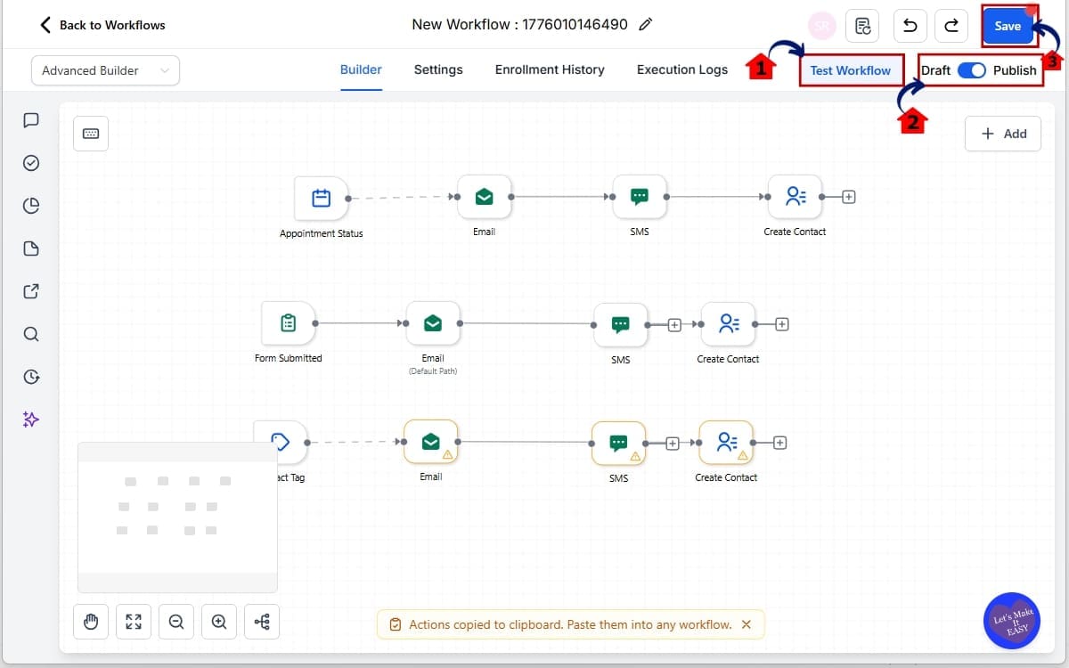Click the undo arrow icon

[x=910, y=26]
